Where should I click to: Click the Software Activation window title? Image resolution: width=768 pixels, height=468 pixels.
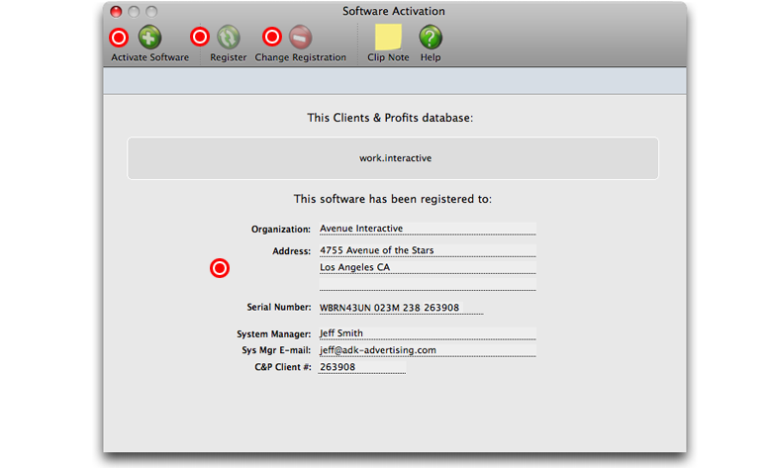pyautogui.click(x=393, y=11)
